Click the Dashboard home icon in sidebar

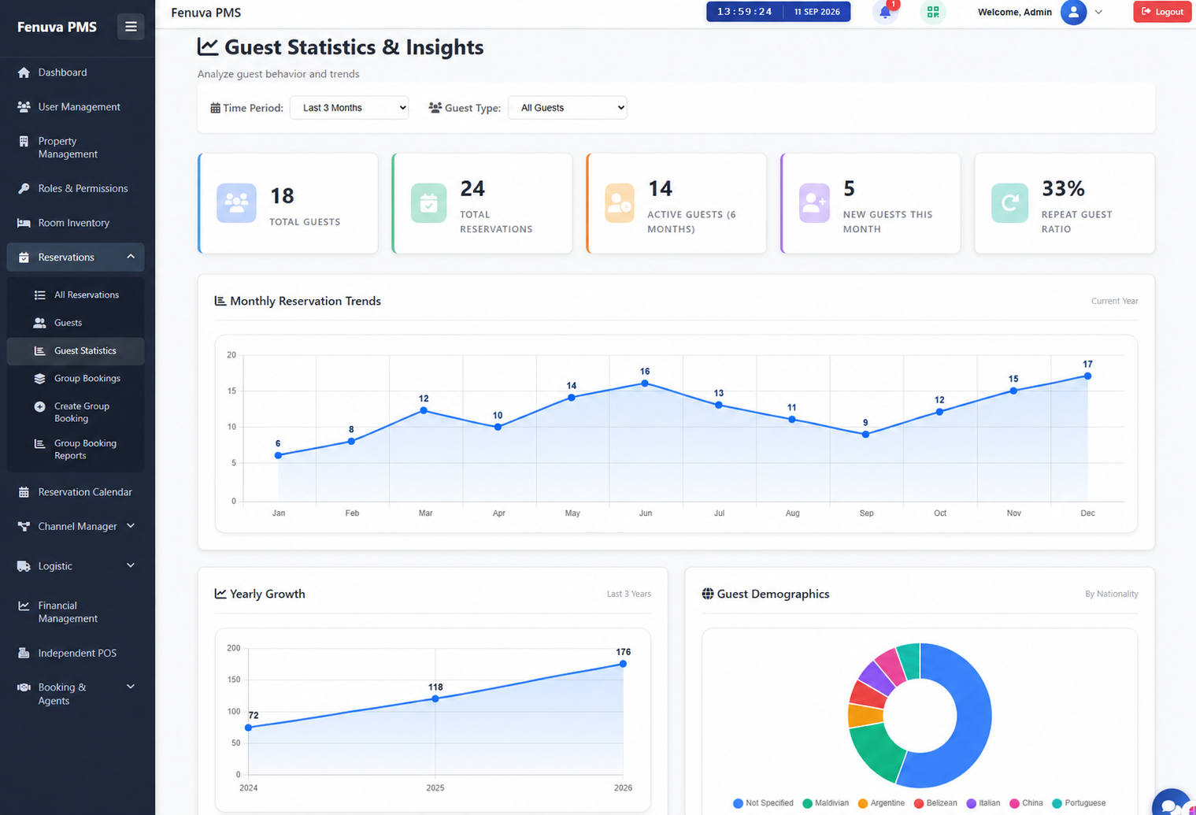coord(24,72)
